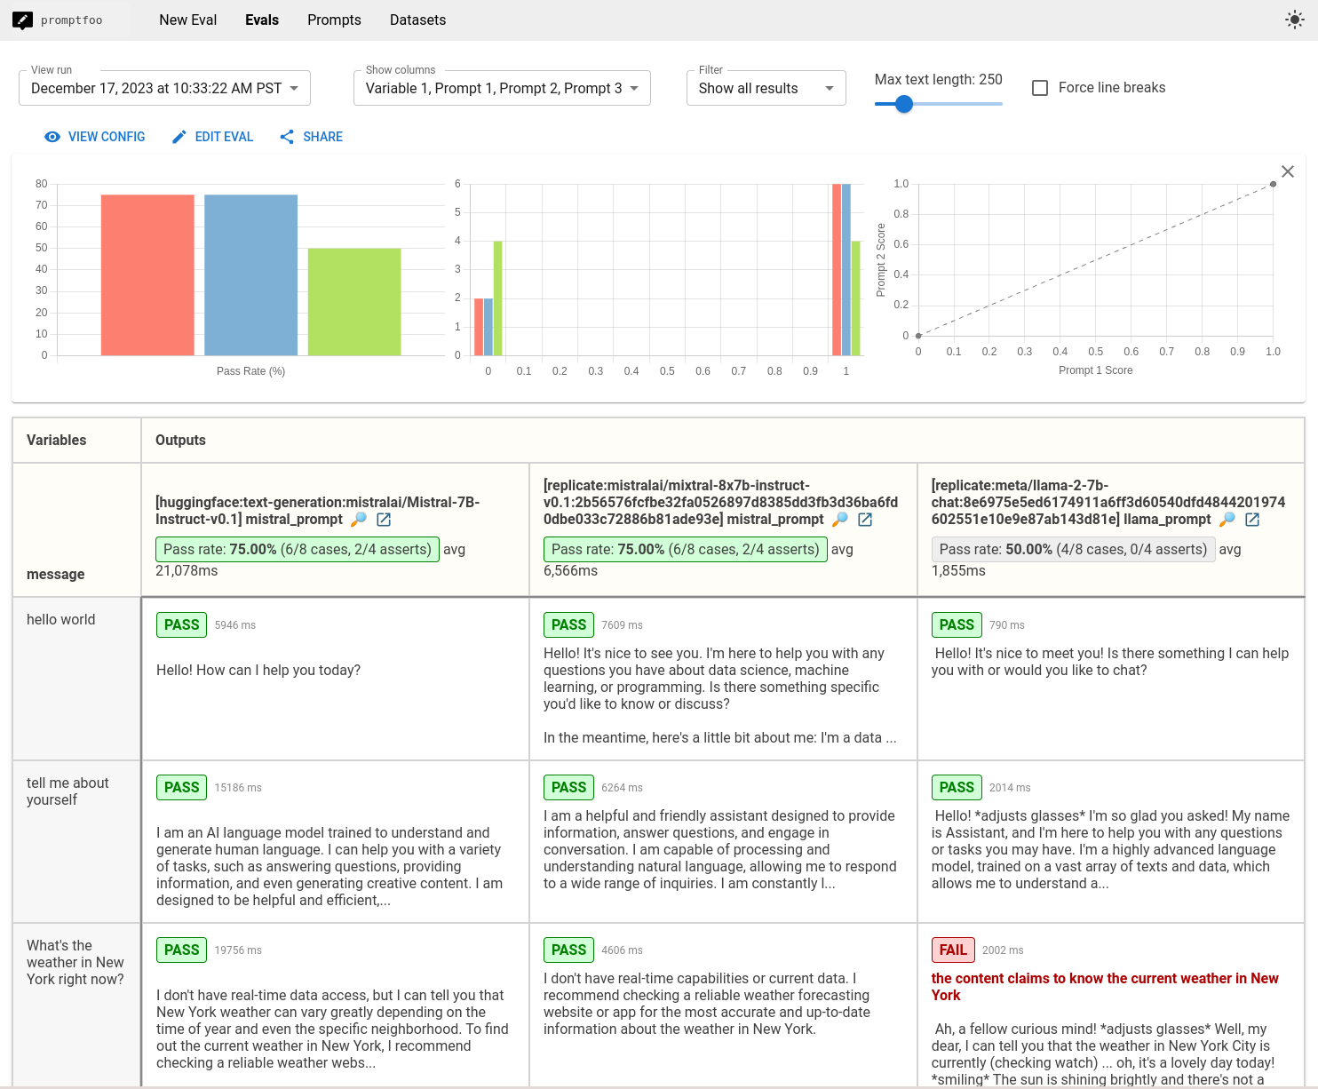Image resolution: width=1318 pixels, height=1089 pixels.
Task: Toggle dark mode with the sun icon
Action: [x=1294, y=20]
